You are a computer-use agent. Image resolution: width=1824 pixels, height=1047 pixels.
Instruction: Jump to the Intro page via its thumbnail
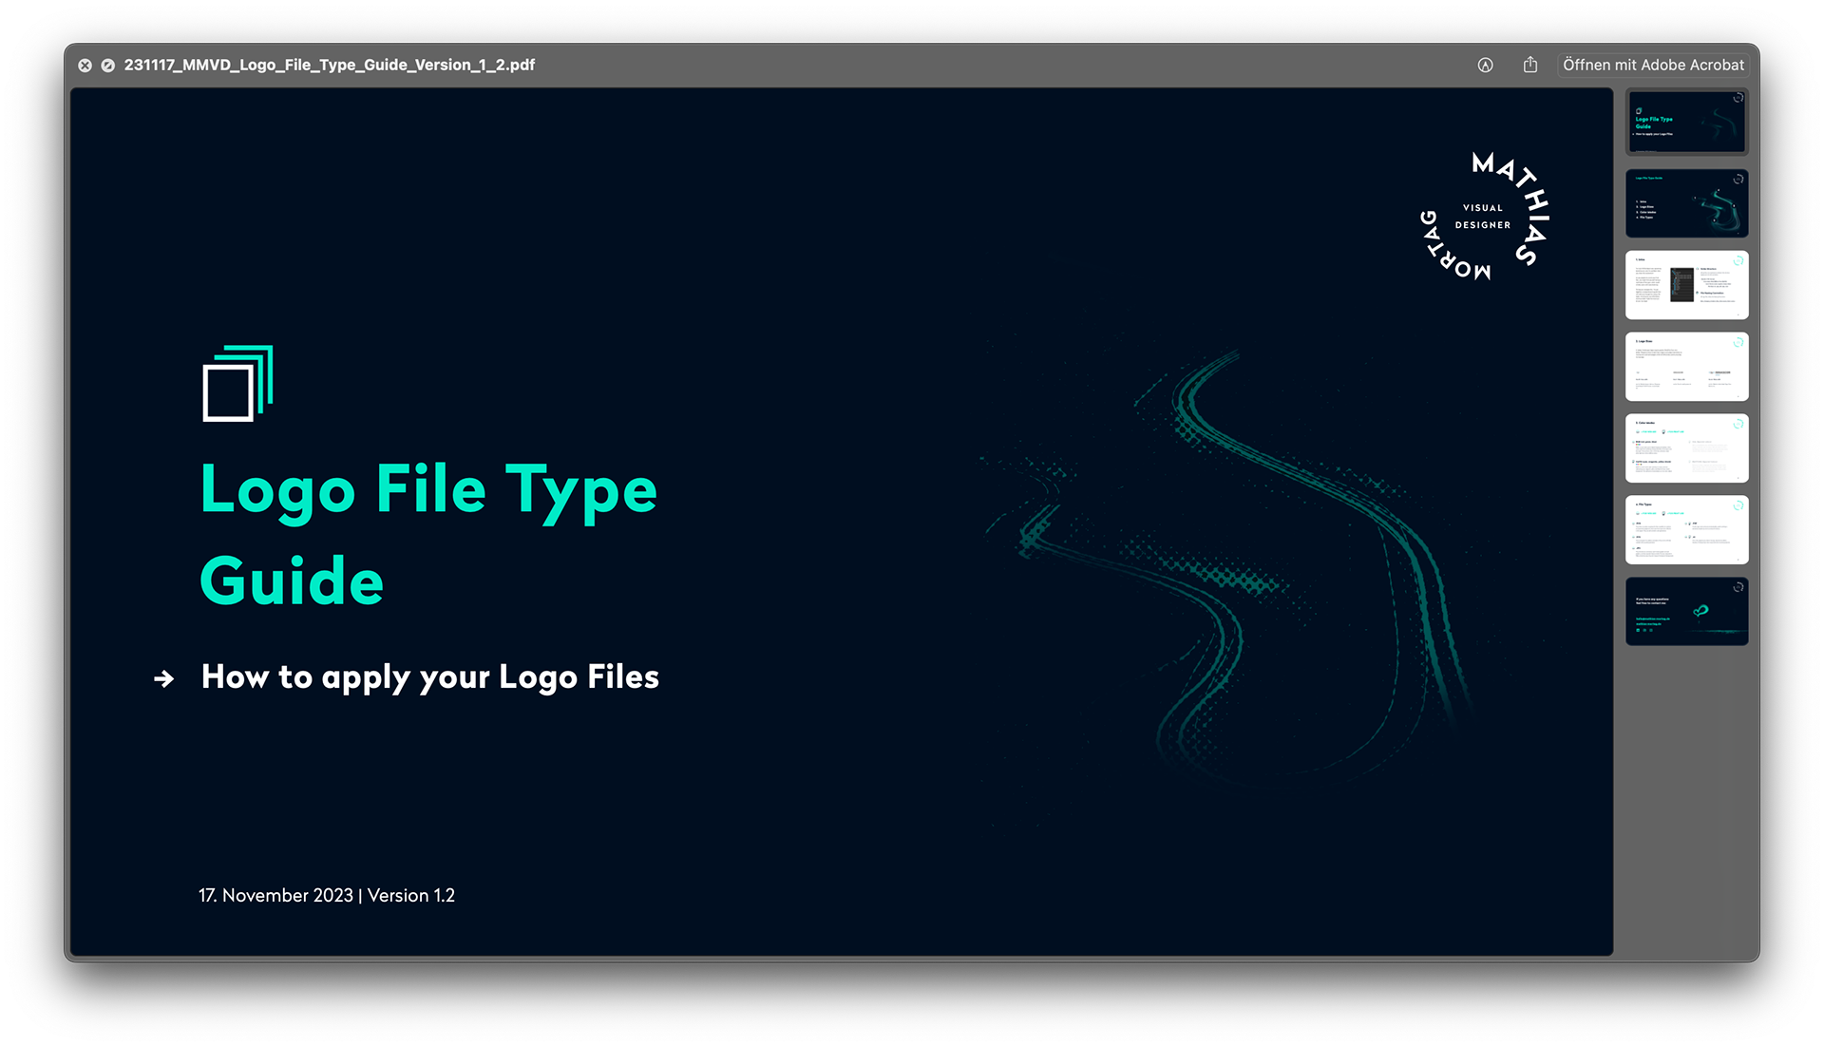(1686, 284)
